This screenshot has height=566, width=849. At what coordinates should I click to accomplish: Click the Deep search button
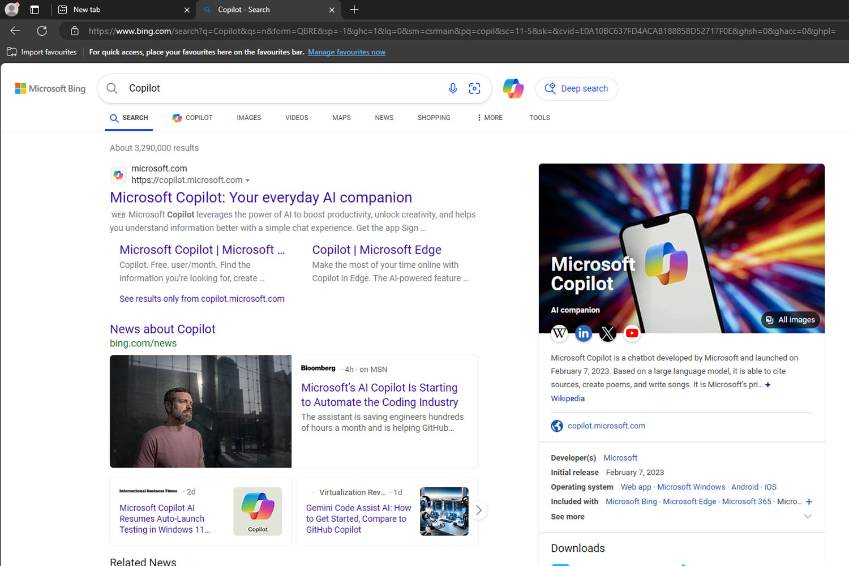(x=576, y=89)
